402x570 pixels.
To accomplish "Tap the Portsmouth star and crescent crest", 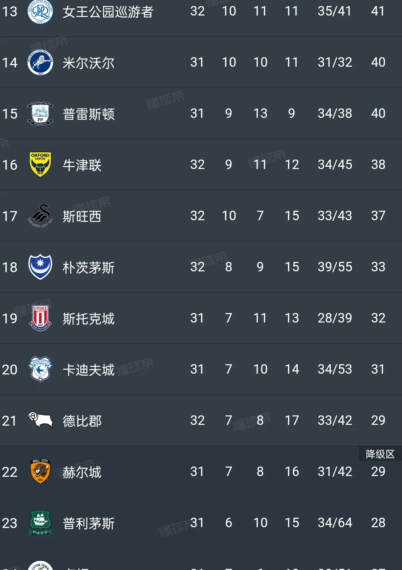I will coord(40,267).
